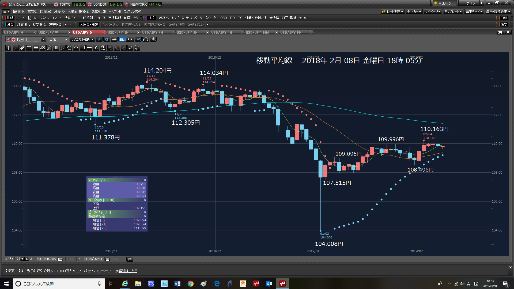Select the pentagon shape tool

(x=69, y=48)
